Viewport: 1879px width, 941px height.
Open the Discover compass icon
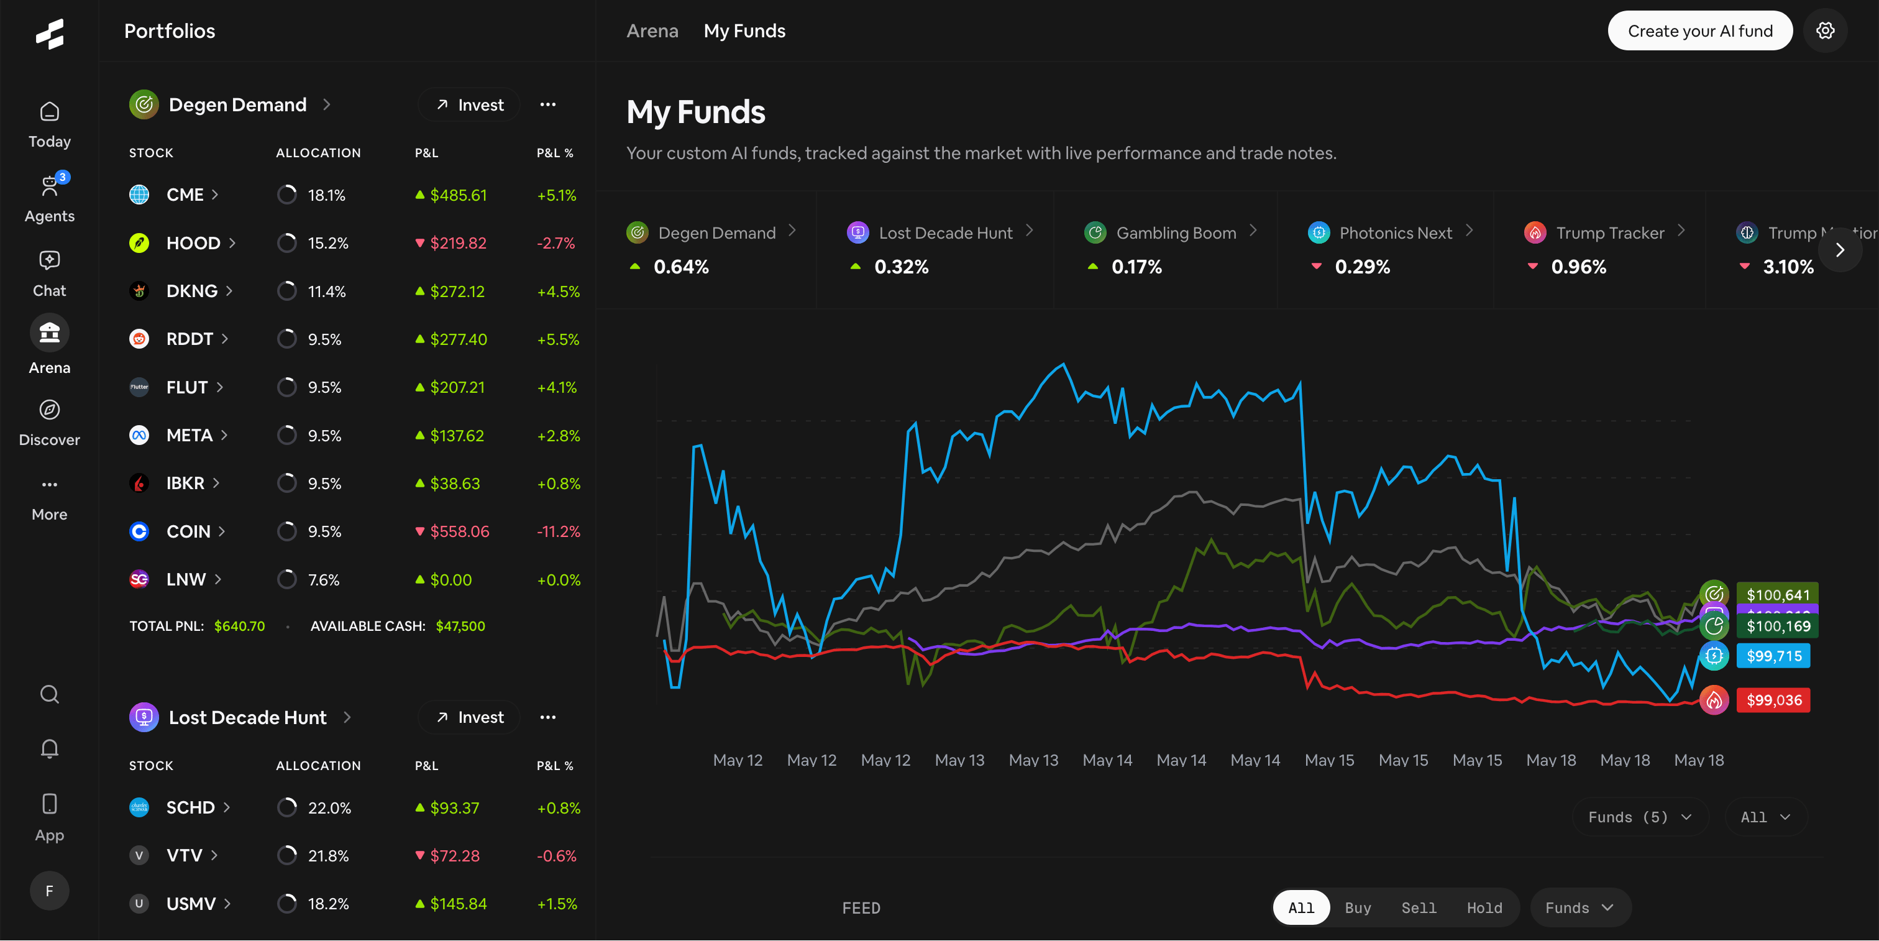50,409
